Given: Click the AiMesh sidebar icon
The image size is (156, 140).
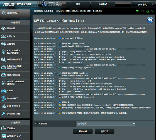Looking at the screenshot, I should (x=3, y=36).
